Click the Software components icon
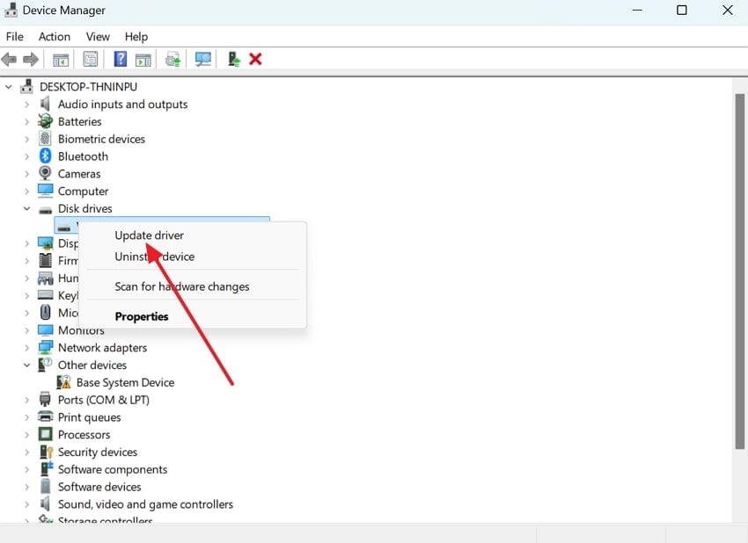748x543 pixels. 46,468
